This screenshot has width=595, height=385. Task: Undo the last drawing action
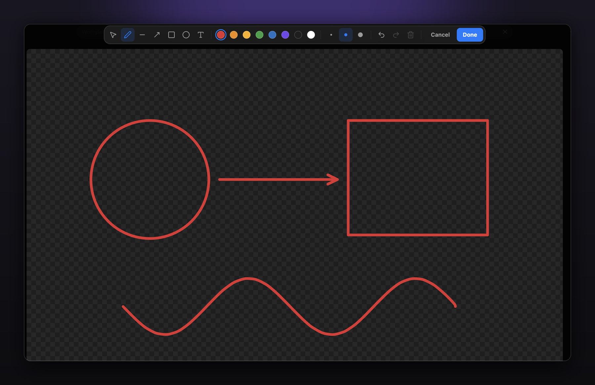tap(381, 35)
